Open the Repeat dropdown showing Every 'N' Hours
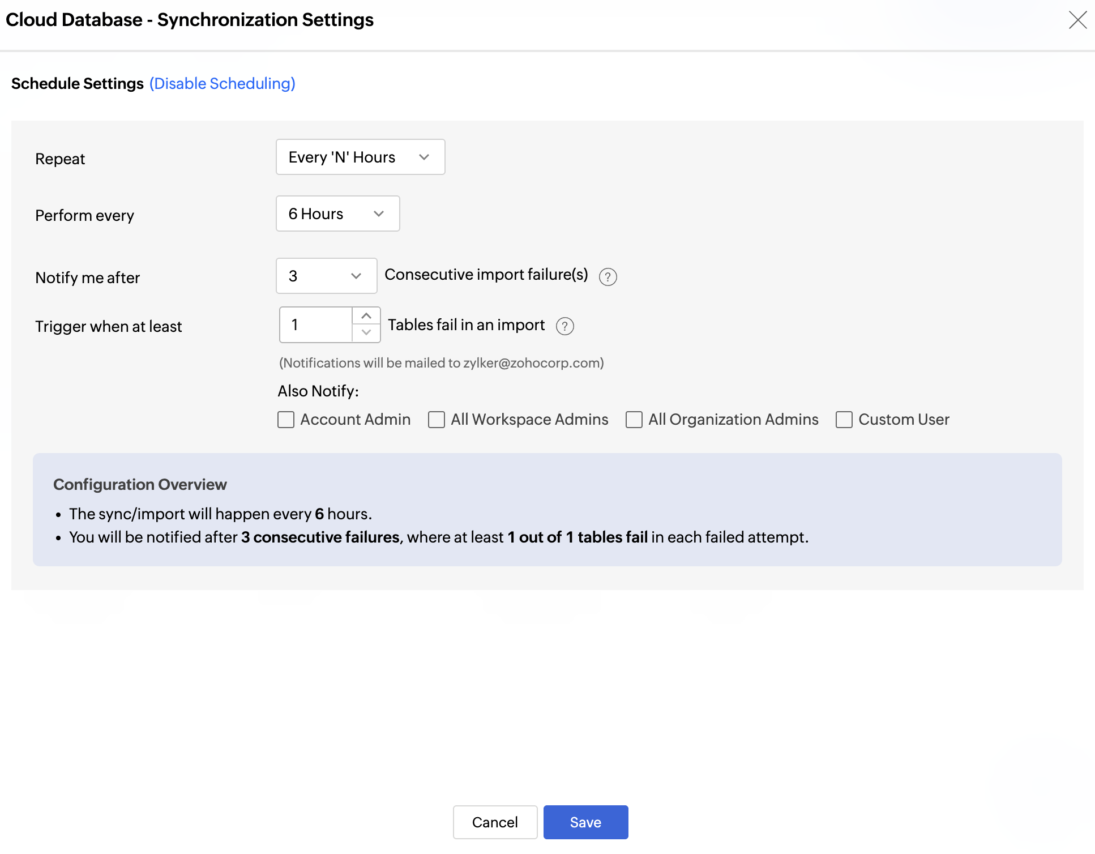This screenshot has height=854, width=1095. (x=361, y=157)
